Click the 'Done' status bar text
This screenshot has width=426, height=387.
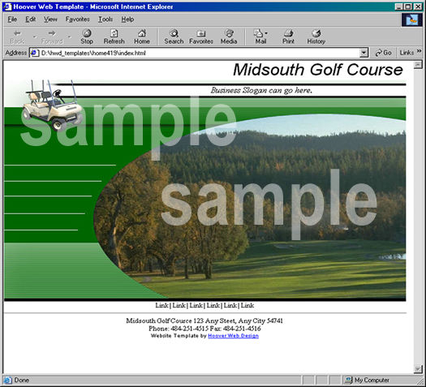click(x=21, y=380)
